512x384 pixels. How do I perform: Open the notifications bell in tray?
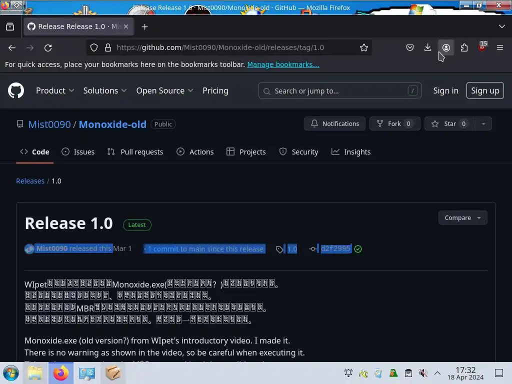click(x=348, y=373)
